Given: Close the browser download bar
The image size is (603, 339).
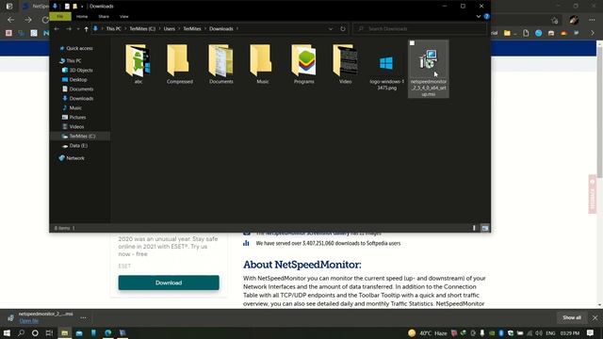Looking at the screenshot, I should [595, 317].
